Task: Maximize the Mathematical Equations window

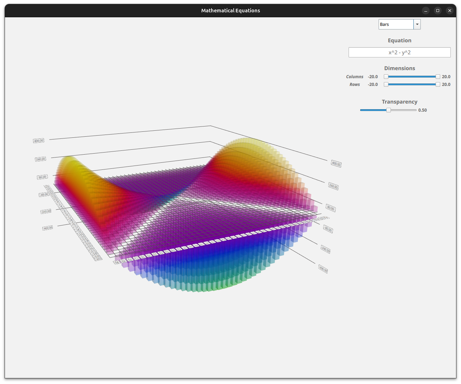Action: pyautogui.click(x=438, y=11)
